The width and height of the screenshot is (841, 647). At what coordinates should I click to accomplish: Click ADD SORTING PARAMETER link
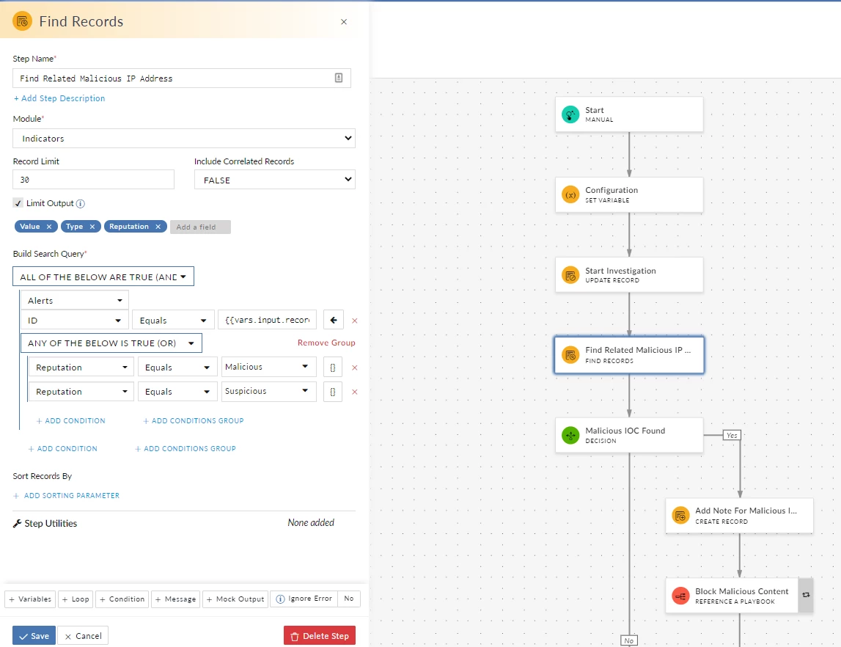point(66,496)
